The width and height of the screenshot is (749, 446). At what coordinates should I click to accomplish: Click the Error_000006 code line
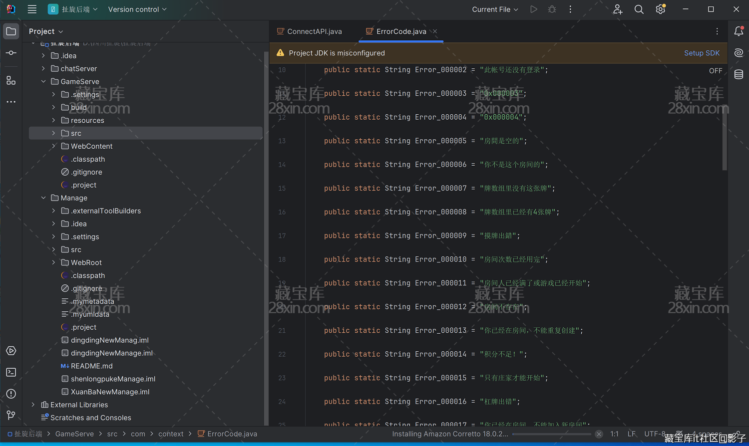[x=436, y=165]
